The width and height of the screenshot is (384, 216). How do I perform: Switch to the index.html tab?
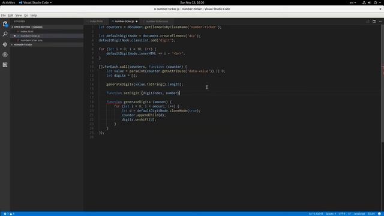96,22
